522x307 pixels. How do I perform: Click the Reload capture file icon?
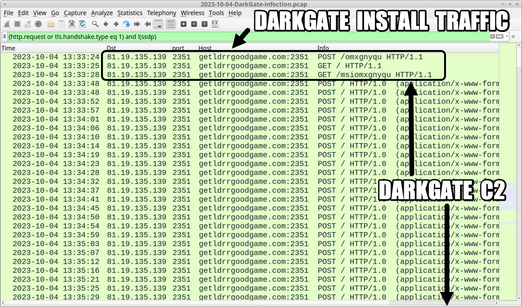click(x=82, y=24)
